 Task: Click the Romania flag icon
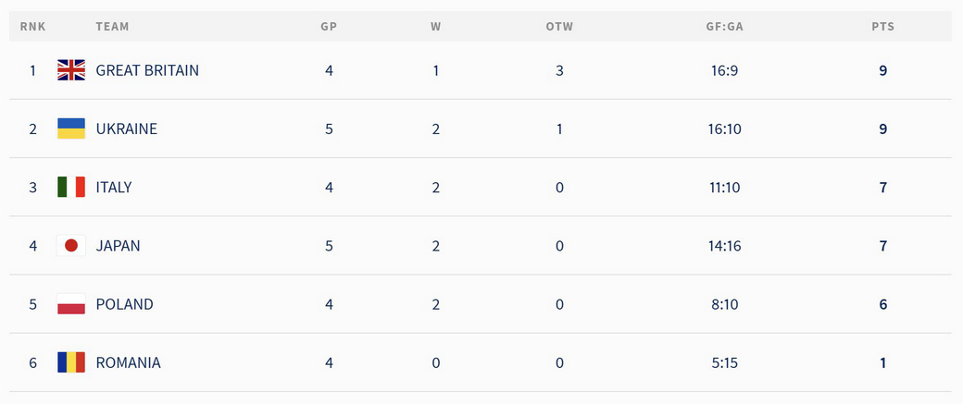click(71, 362)
